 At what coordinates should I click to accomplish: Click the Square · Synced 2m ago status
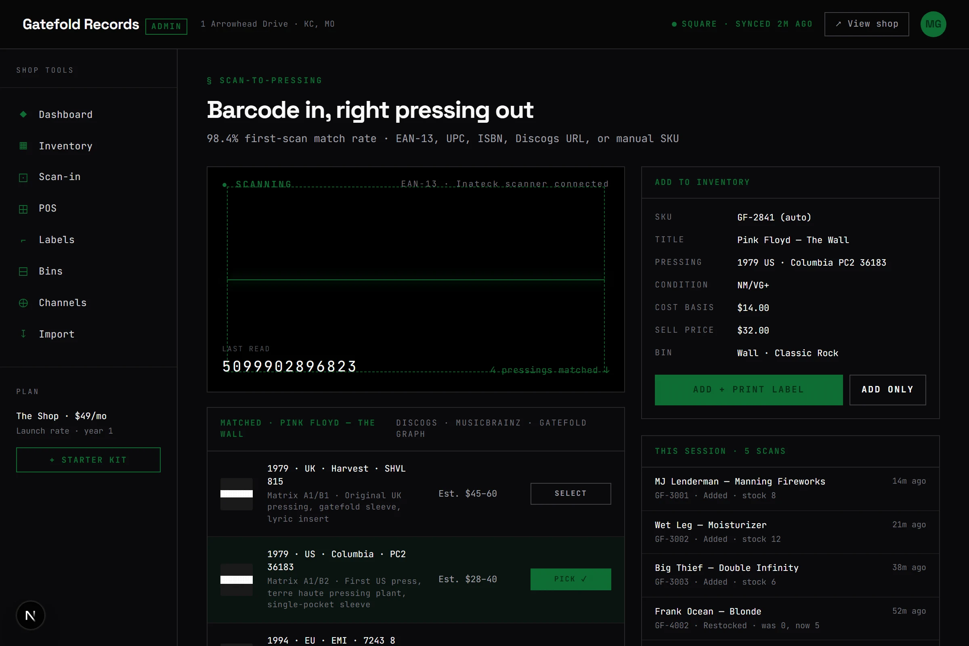tap(742, 24)
